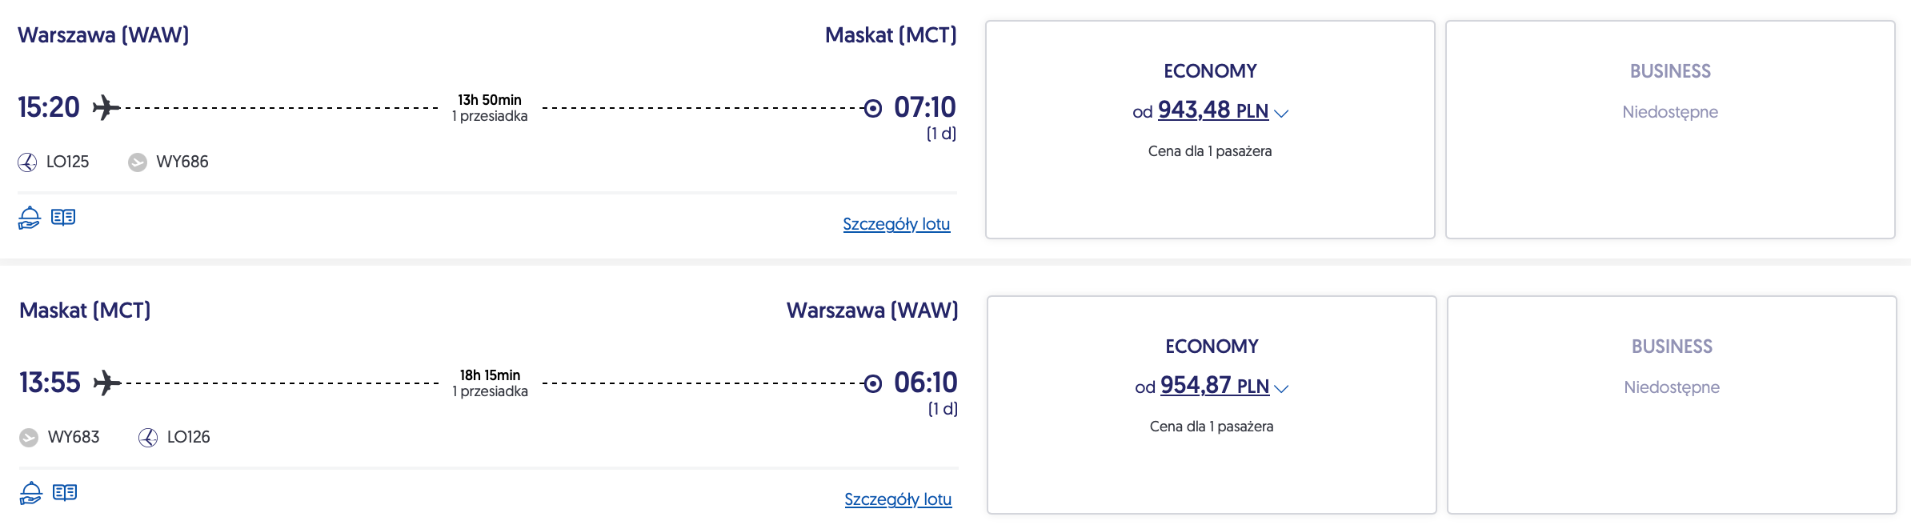
Task: Expand the 954,87 PLN economy price chevron
Action: click(x=1282, y=389)
